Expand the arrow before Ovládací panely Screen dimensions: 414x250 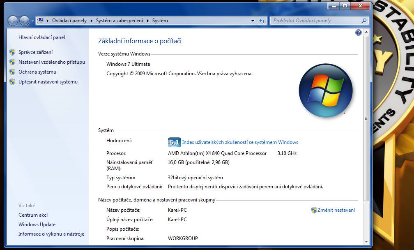[x=48, y=21]
